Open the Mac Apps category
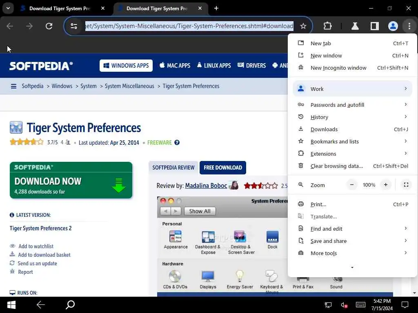Viewport: 418px width, 313px height. [x=175, y=66]
